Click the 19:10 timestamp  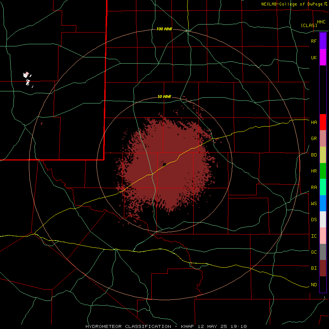tap(238, 326)
